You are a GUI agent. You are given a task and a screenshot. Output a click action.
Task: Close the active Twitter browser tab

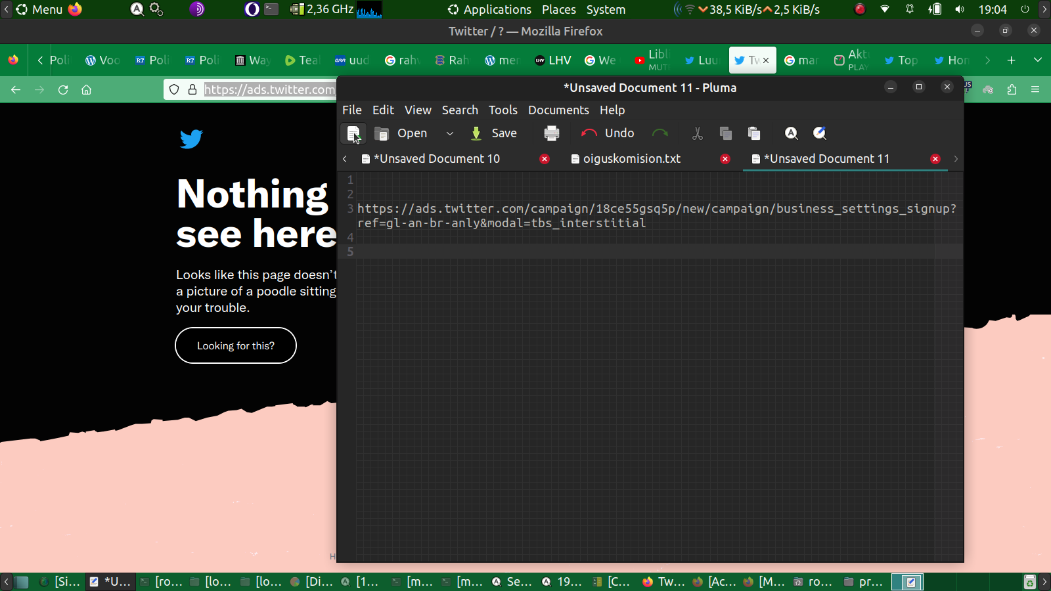click(x=766, y=60)
